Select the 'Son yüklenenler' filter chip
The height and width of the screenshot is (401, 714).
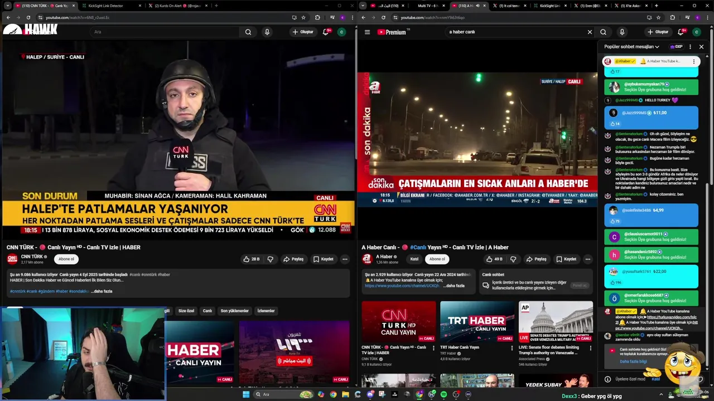point(234,311)
